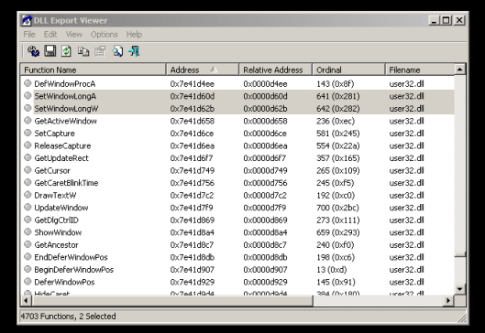The height and width of the screenshot is (333, 485).
Task: Click relative address 0x0000d62b
Action: click(265, 109)
